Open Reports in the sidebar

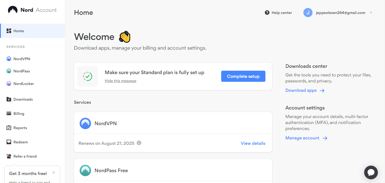click(x=20, y=128)
